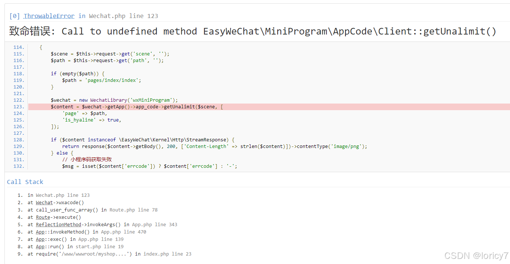Viewport: 510px width, 264px height.
Task: Select the start.php line 19 reference
Action: point(99,246)
